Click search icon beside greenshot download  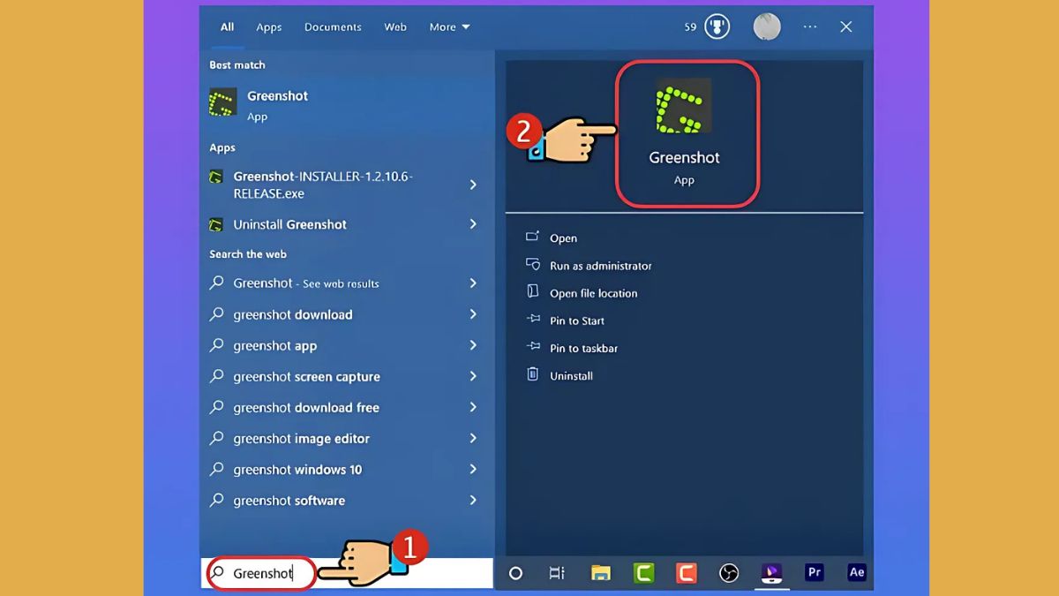[x=216, y=314]
